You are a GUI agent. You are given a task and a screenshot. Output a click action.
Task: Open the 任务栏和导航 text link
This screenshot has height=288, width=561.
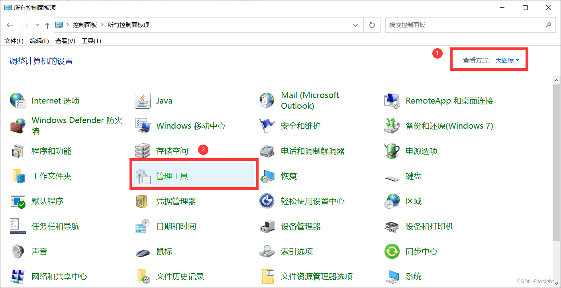coord(55,226)
